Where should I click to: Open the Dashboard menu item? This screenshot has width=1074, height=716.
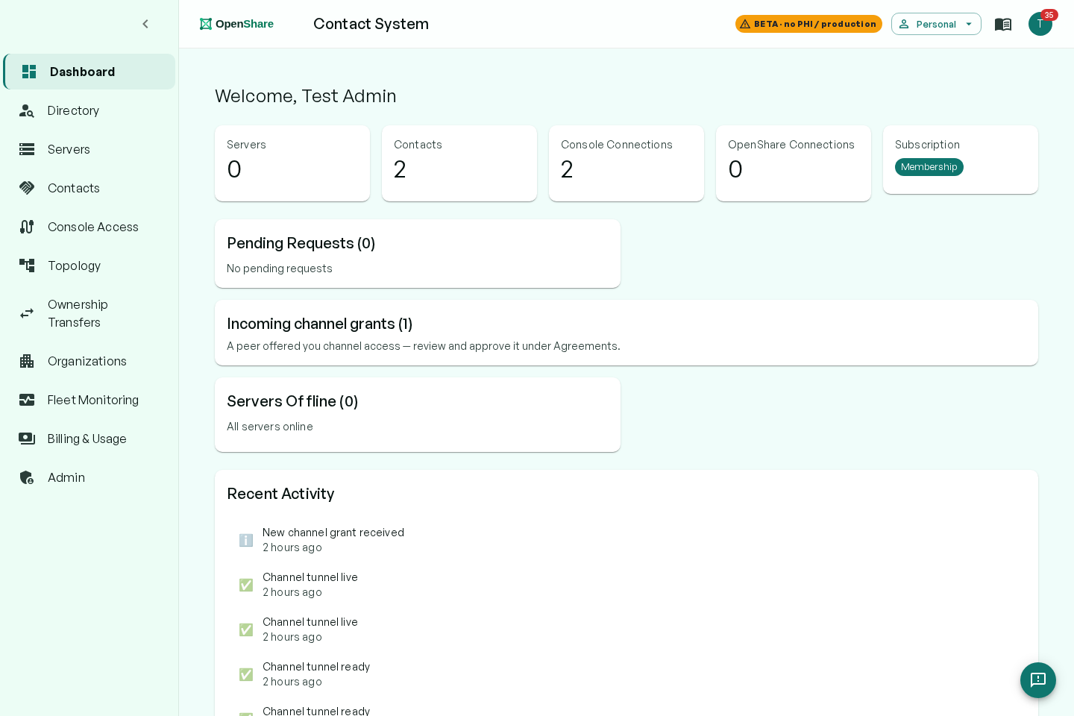point(89,72)
